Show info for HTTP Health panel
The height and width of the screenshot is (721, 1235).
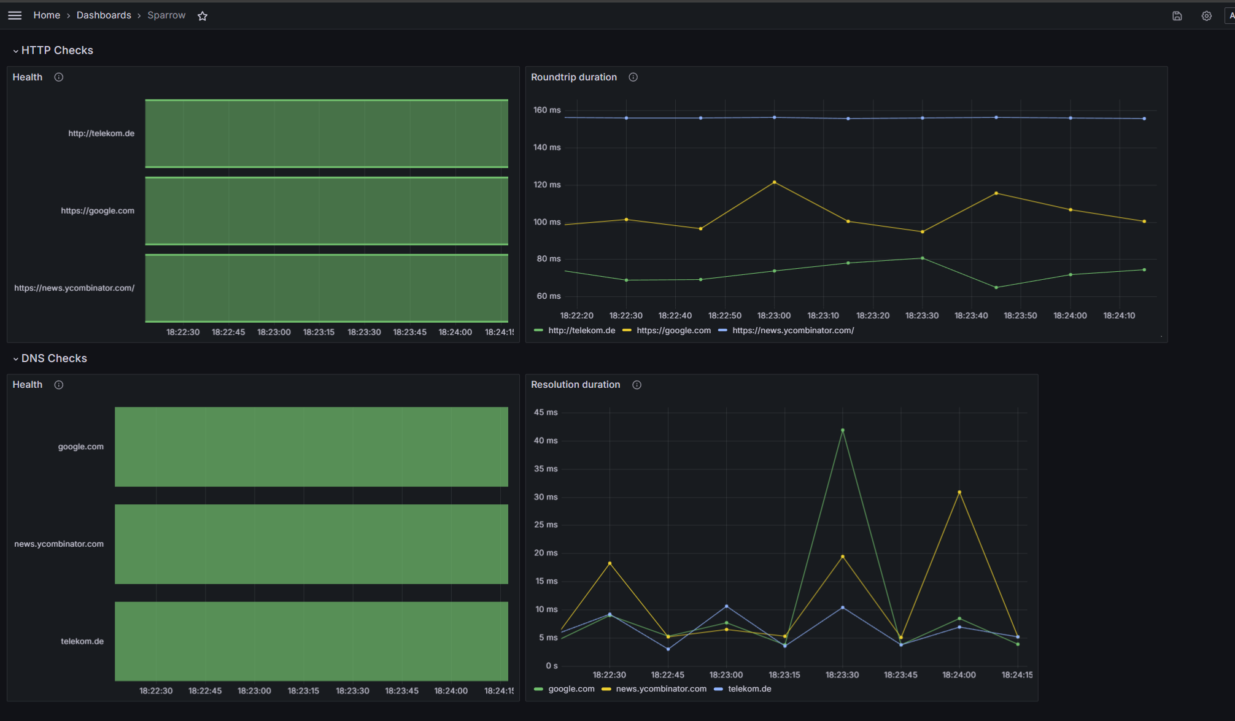[x=59, y=77]
